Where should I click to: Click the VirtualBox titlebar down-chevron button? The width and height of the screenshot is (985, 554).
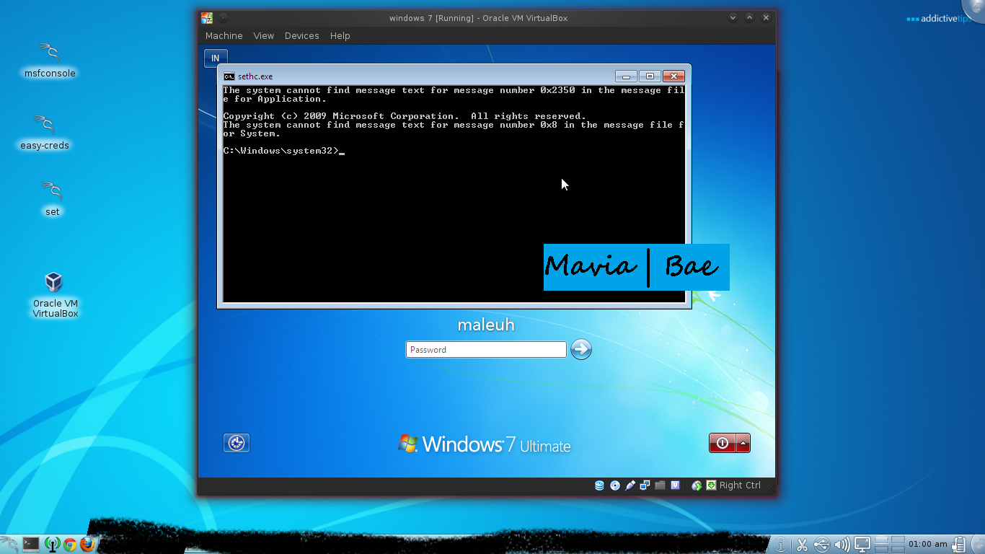click(x=733, y=17)
